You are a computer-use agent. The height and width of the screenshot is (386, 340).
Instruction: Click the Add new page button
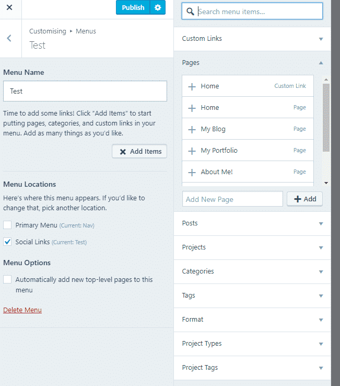(x=304, y=199)
